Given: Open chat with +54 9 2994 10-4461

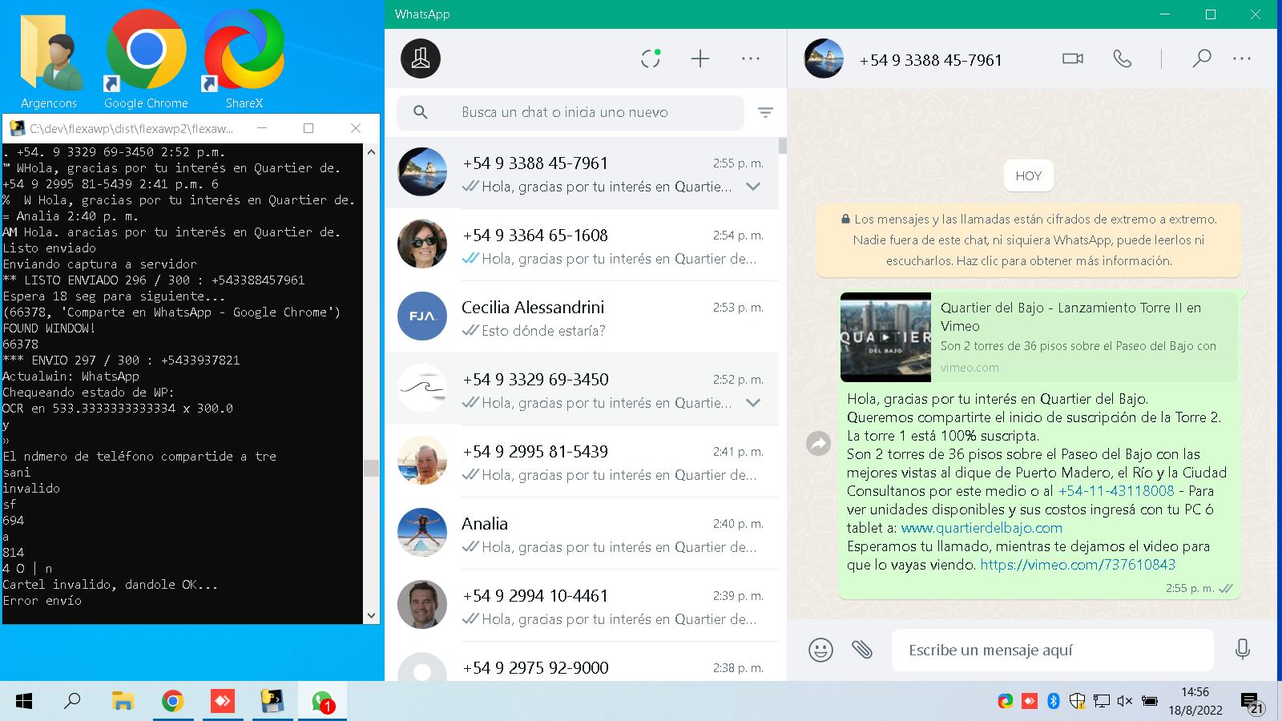Looking at the screenshot, I should coord(583,606).
